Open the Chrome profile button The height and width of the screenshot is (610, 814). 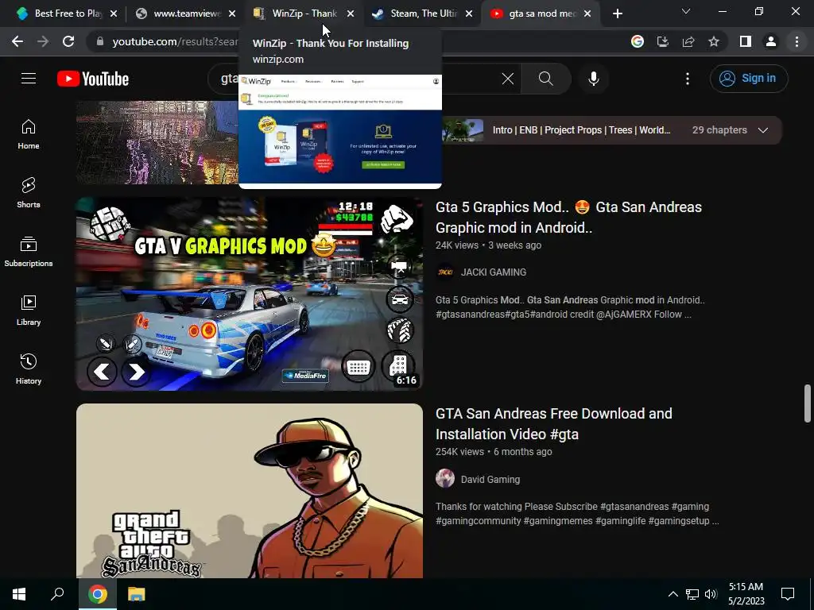(771, 41)
